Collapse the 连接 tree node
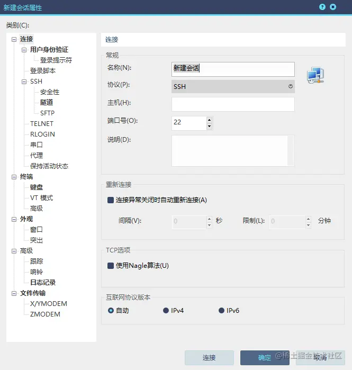352x370 pixels. pos(14,39)
